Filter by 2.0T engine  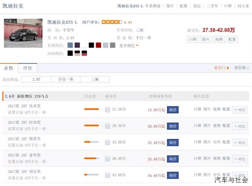(x=36, y=79)
